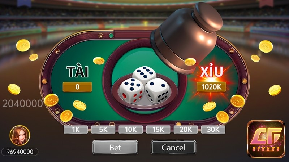This screenshot has height=162, width=289.
Task: Choose the 15K chip value
Action: (x=158, y=130)
